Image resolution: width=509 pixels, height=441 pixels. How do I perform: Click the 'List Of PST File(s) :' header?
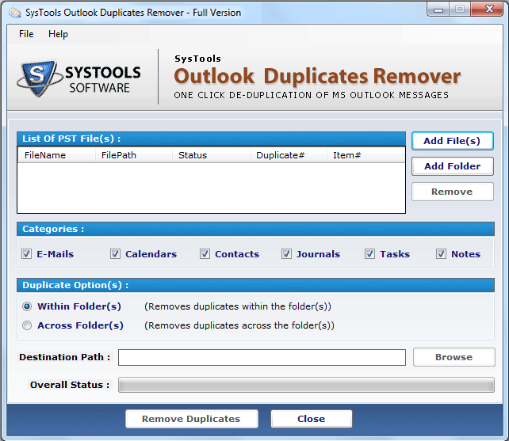pyautogui.click(x=211, y=139)
